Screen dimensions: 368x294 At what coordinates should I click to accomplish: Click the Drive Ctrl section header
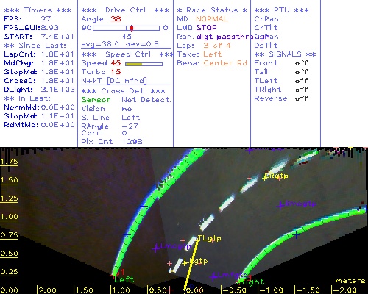[125, 10]
